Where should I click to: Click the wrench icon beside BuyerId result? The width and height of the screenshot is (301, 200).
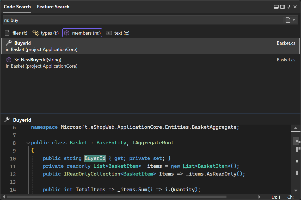8,43
